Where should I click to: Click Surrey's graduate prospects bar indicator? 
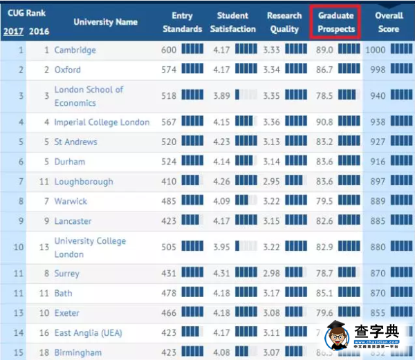[x=349, y=272]
